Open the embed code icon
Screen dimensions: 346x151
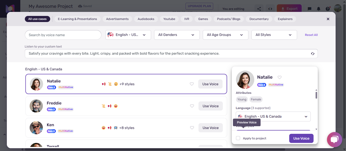[x=270, y=9]
